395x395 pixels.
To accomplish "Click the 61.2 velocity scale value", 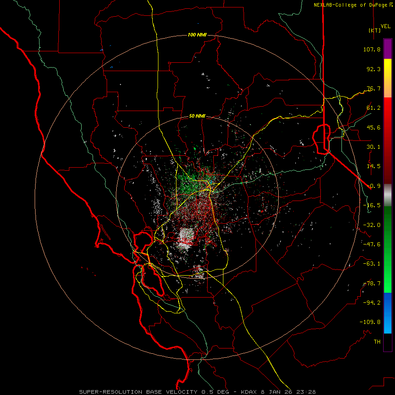I will [373, 108].
